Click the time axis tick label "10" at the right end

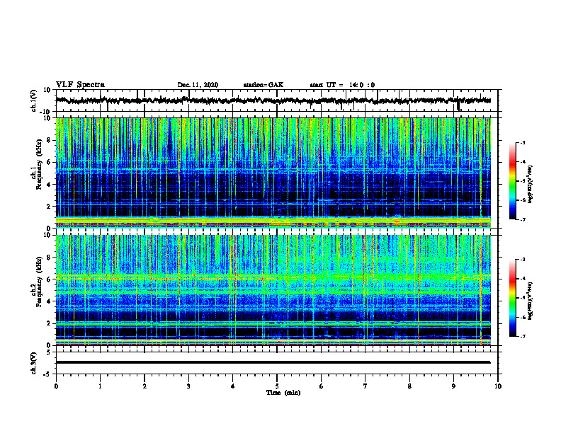tap(498, 386)
